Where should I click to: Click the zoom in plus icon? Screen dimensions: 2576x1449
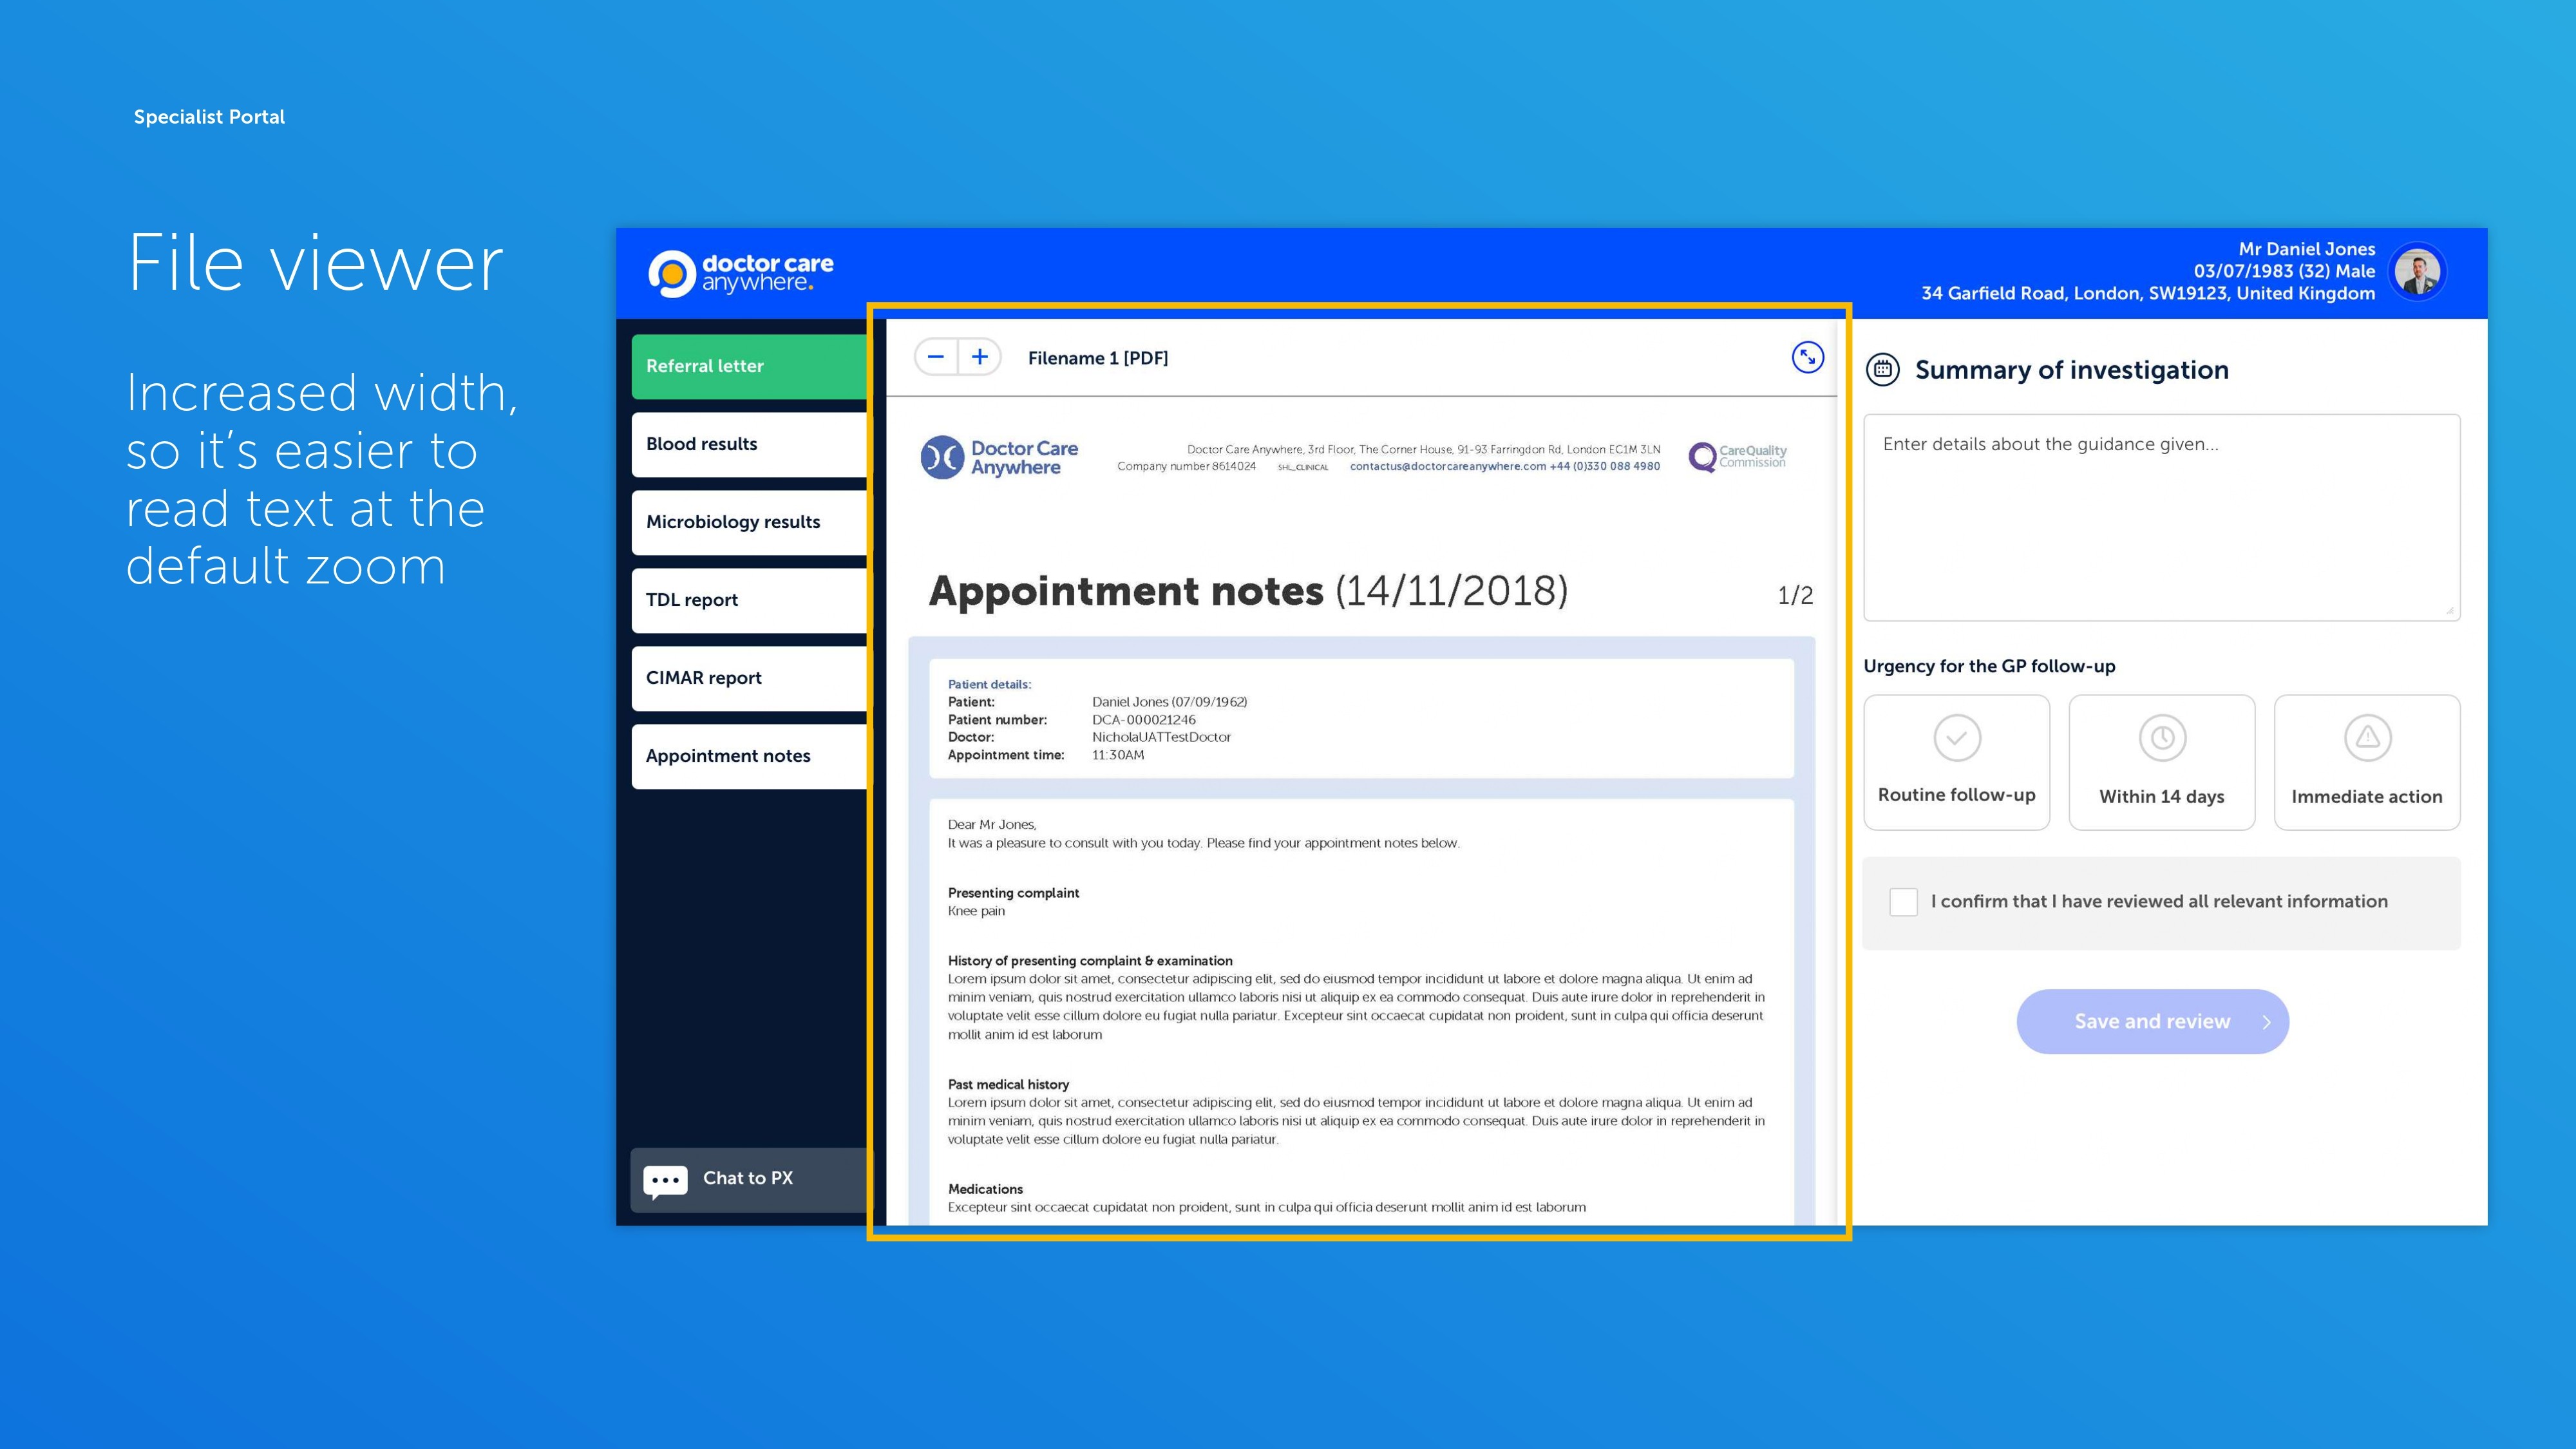click(x=980, y=357)
